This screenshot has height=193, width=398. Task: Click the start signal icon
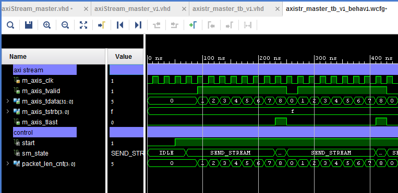tap(17, 143)
